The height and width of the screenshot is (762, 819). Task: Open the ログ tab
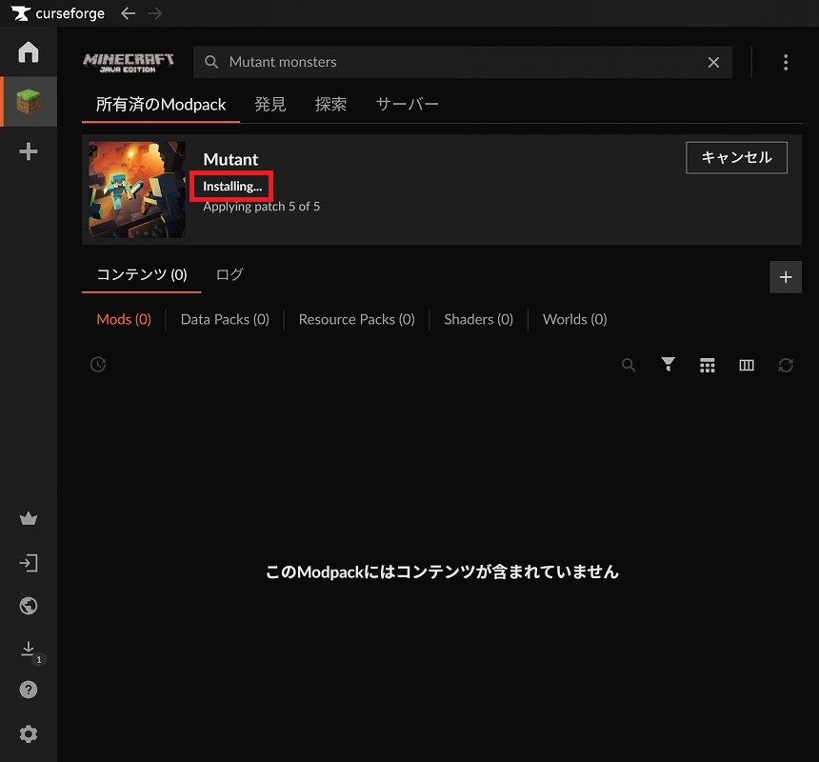[x=230, y=274]
